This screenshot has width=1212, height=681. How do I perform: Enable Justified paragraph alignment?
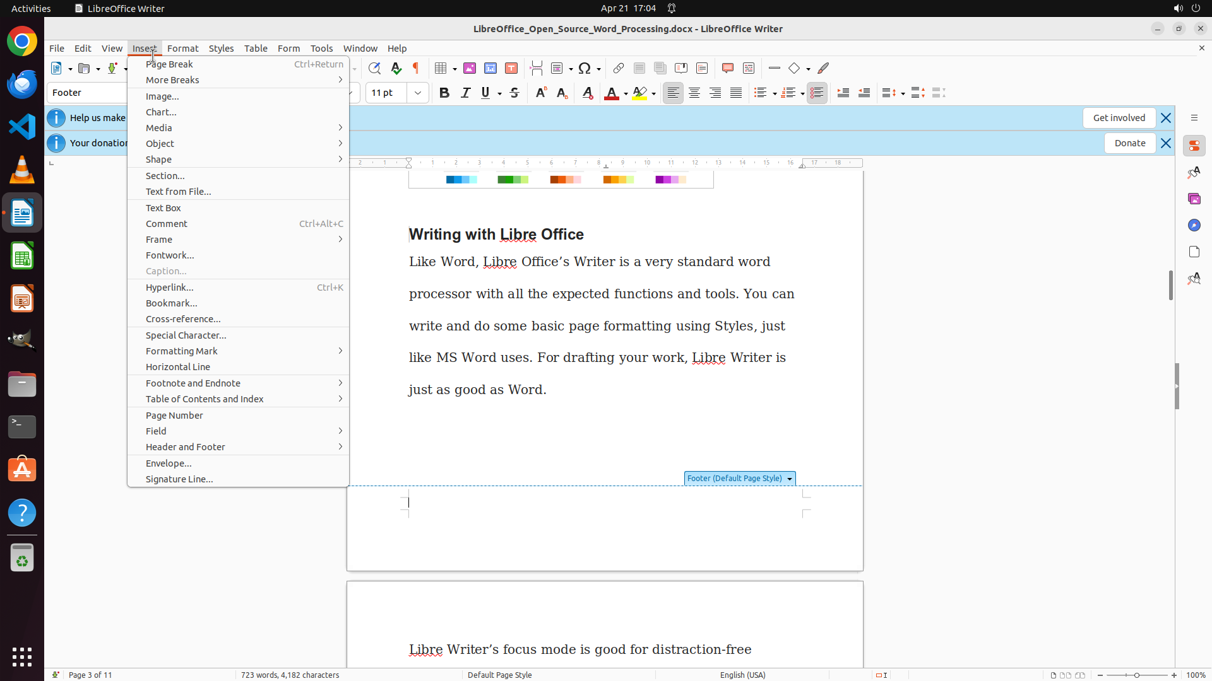(x=736, y=93)
